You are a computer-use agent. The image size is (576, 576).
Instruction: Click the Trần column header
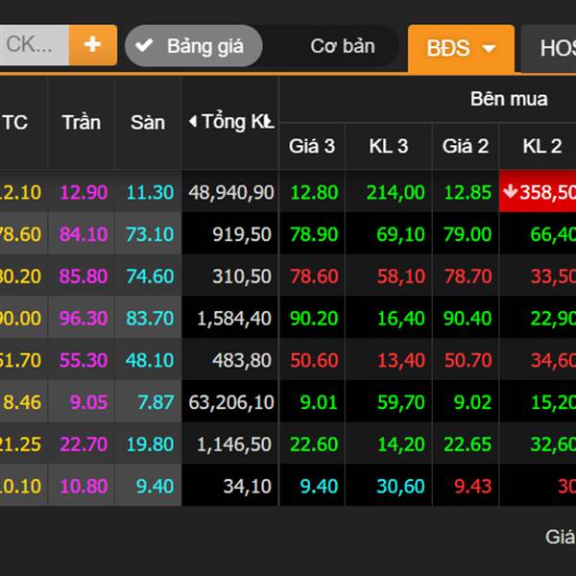click(x=81, y=123)
